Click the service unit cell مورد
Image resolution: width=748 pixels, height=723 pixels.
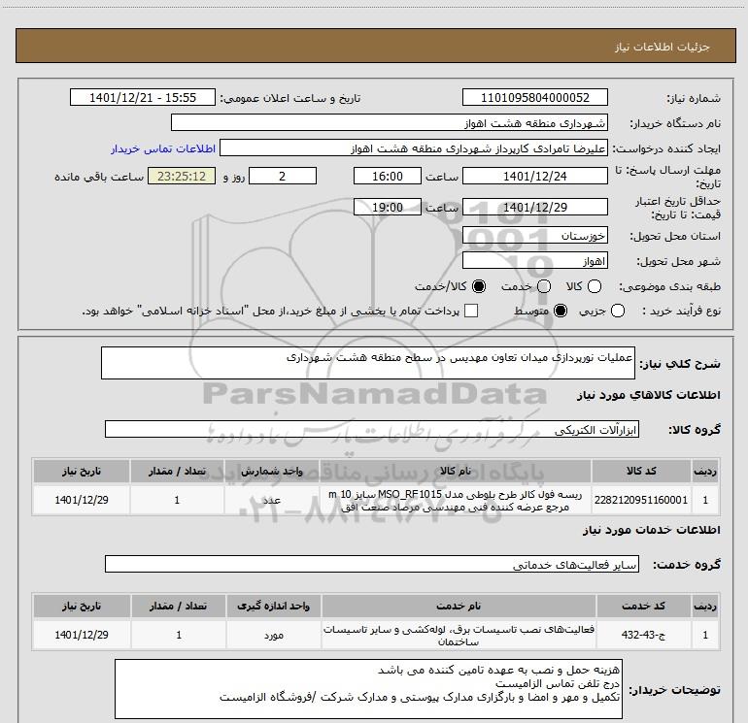(x=274, y=635)
